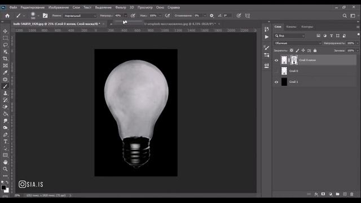Select the Lasso tool
361x203 pixels.
pos(5,45)
